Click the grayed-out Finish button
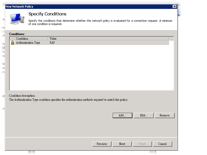The height and width of the screenshot is (155, 207). pyautogui.click(x=142, y=144)
